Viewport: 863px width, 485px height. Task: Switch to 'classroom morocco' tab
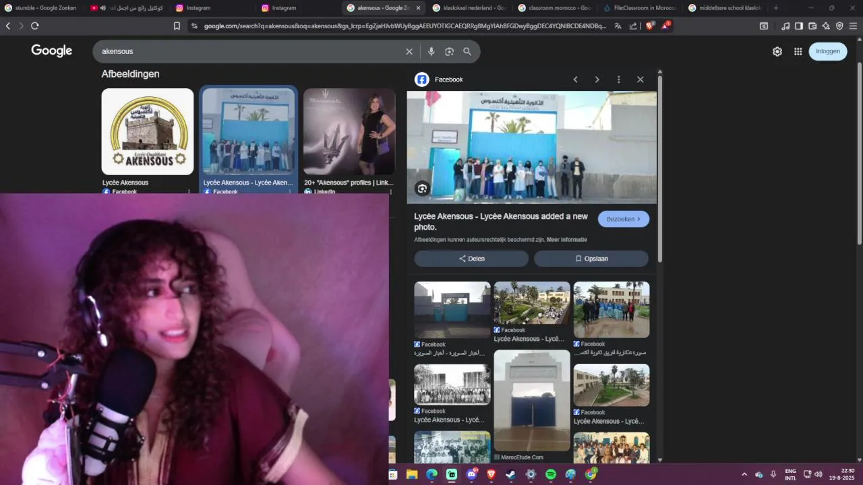pos(554,8)
